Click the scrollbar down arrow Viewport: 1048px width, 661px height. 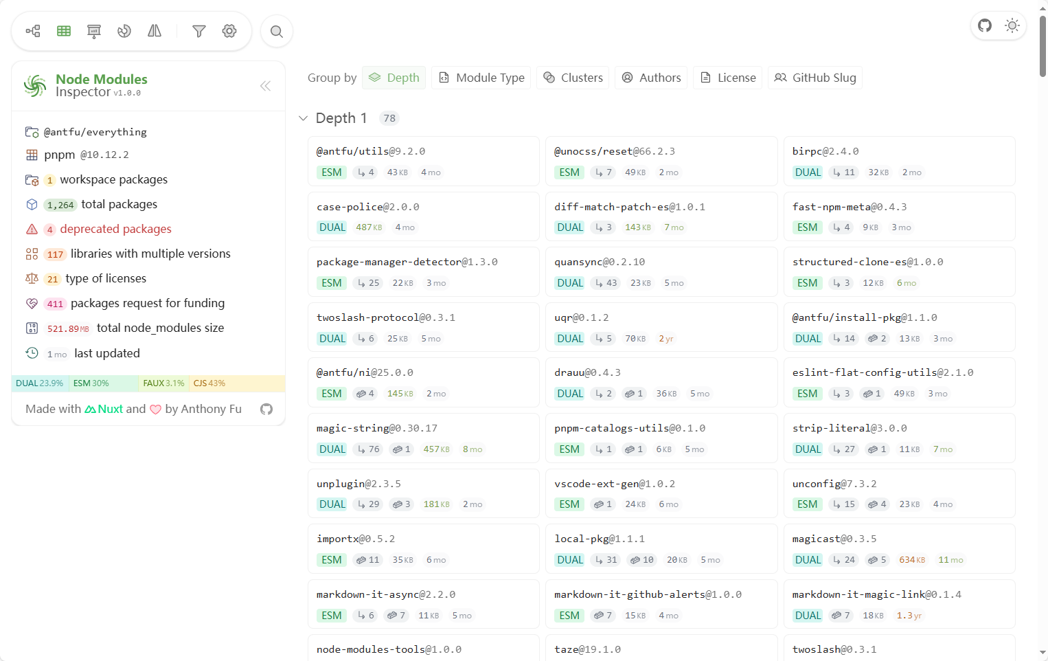click(x=1043, y=653)
